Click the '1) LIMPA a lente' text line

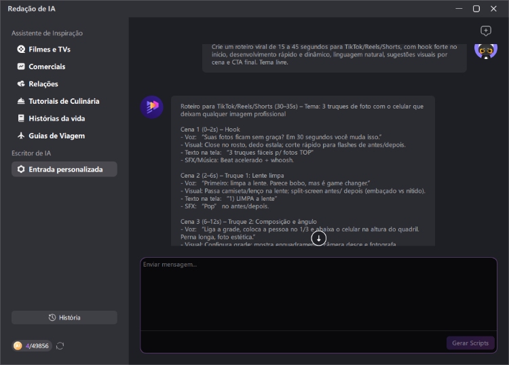point(229,199)
